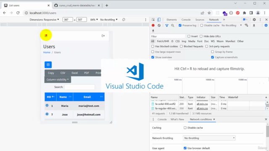Check 3rd-party requests
Image resolution: width=269 pixels, height=151 pixels.
pos(207,47)
